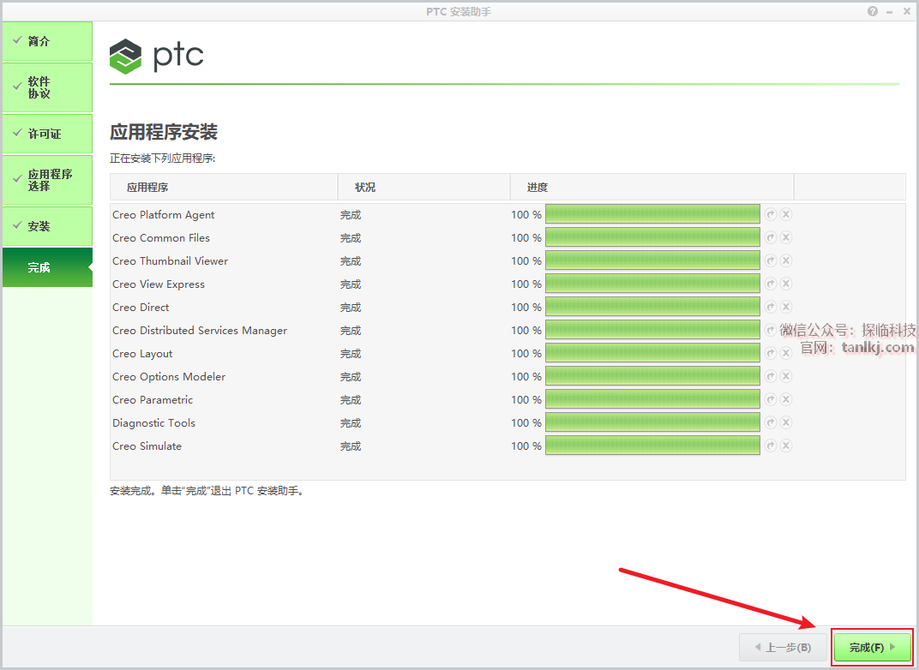919x670 pixels.
Task: Click 完成 status of Creo Direct
Action: pyautogui.click(x=351, y=307)
